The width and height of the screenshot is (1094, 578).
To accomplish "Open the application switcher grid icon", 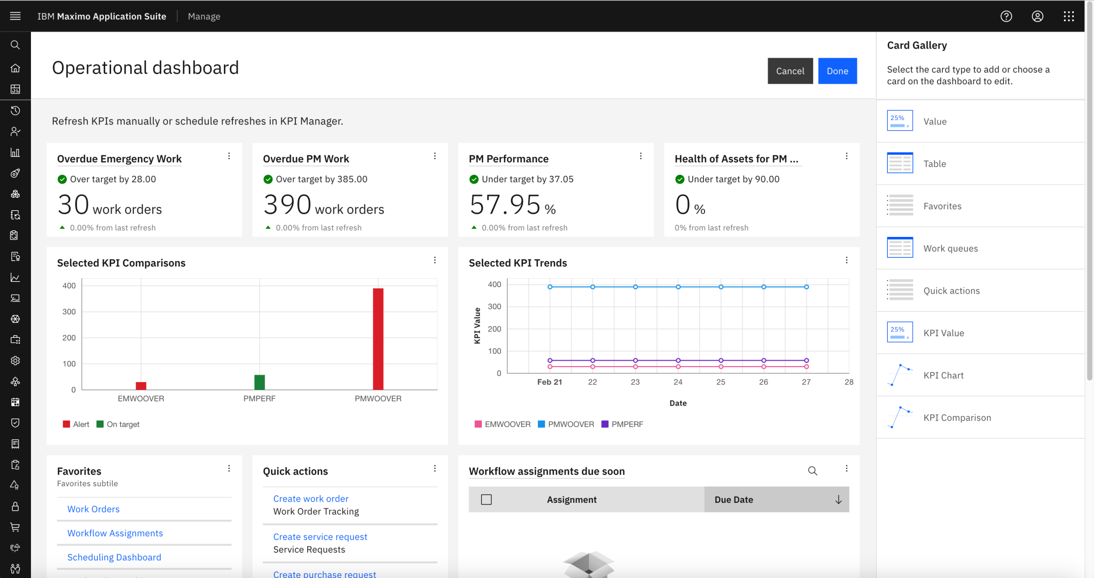I will coord(1068,16).
